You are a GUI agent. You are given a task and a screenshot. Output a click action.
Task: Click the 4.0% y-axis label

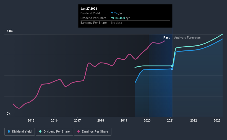click(10, 31)
